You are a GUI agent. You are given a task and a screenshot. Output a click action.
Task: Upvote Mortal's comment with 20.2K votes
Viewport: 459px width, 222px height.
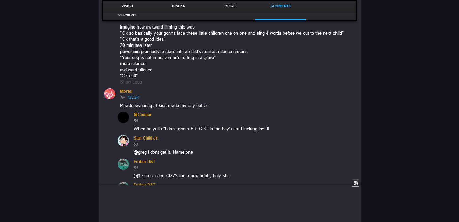(x=133, y=98)
